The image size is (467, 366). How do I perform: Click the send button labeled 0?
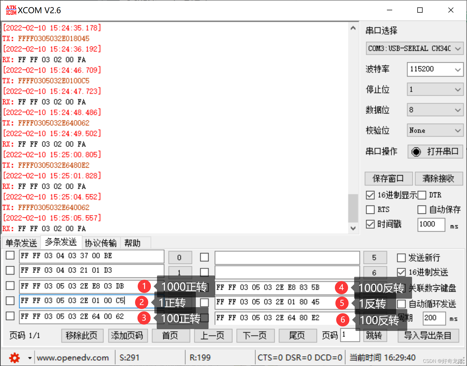click(x=180, y=258)
